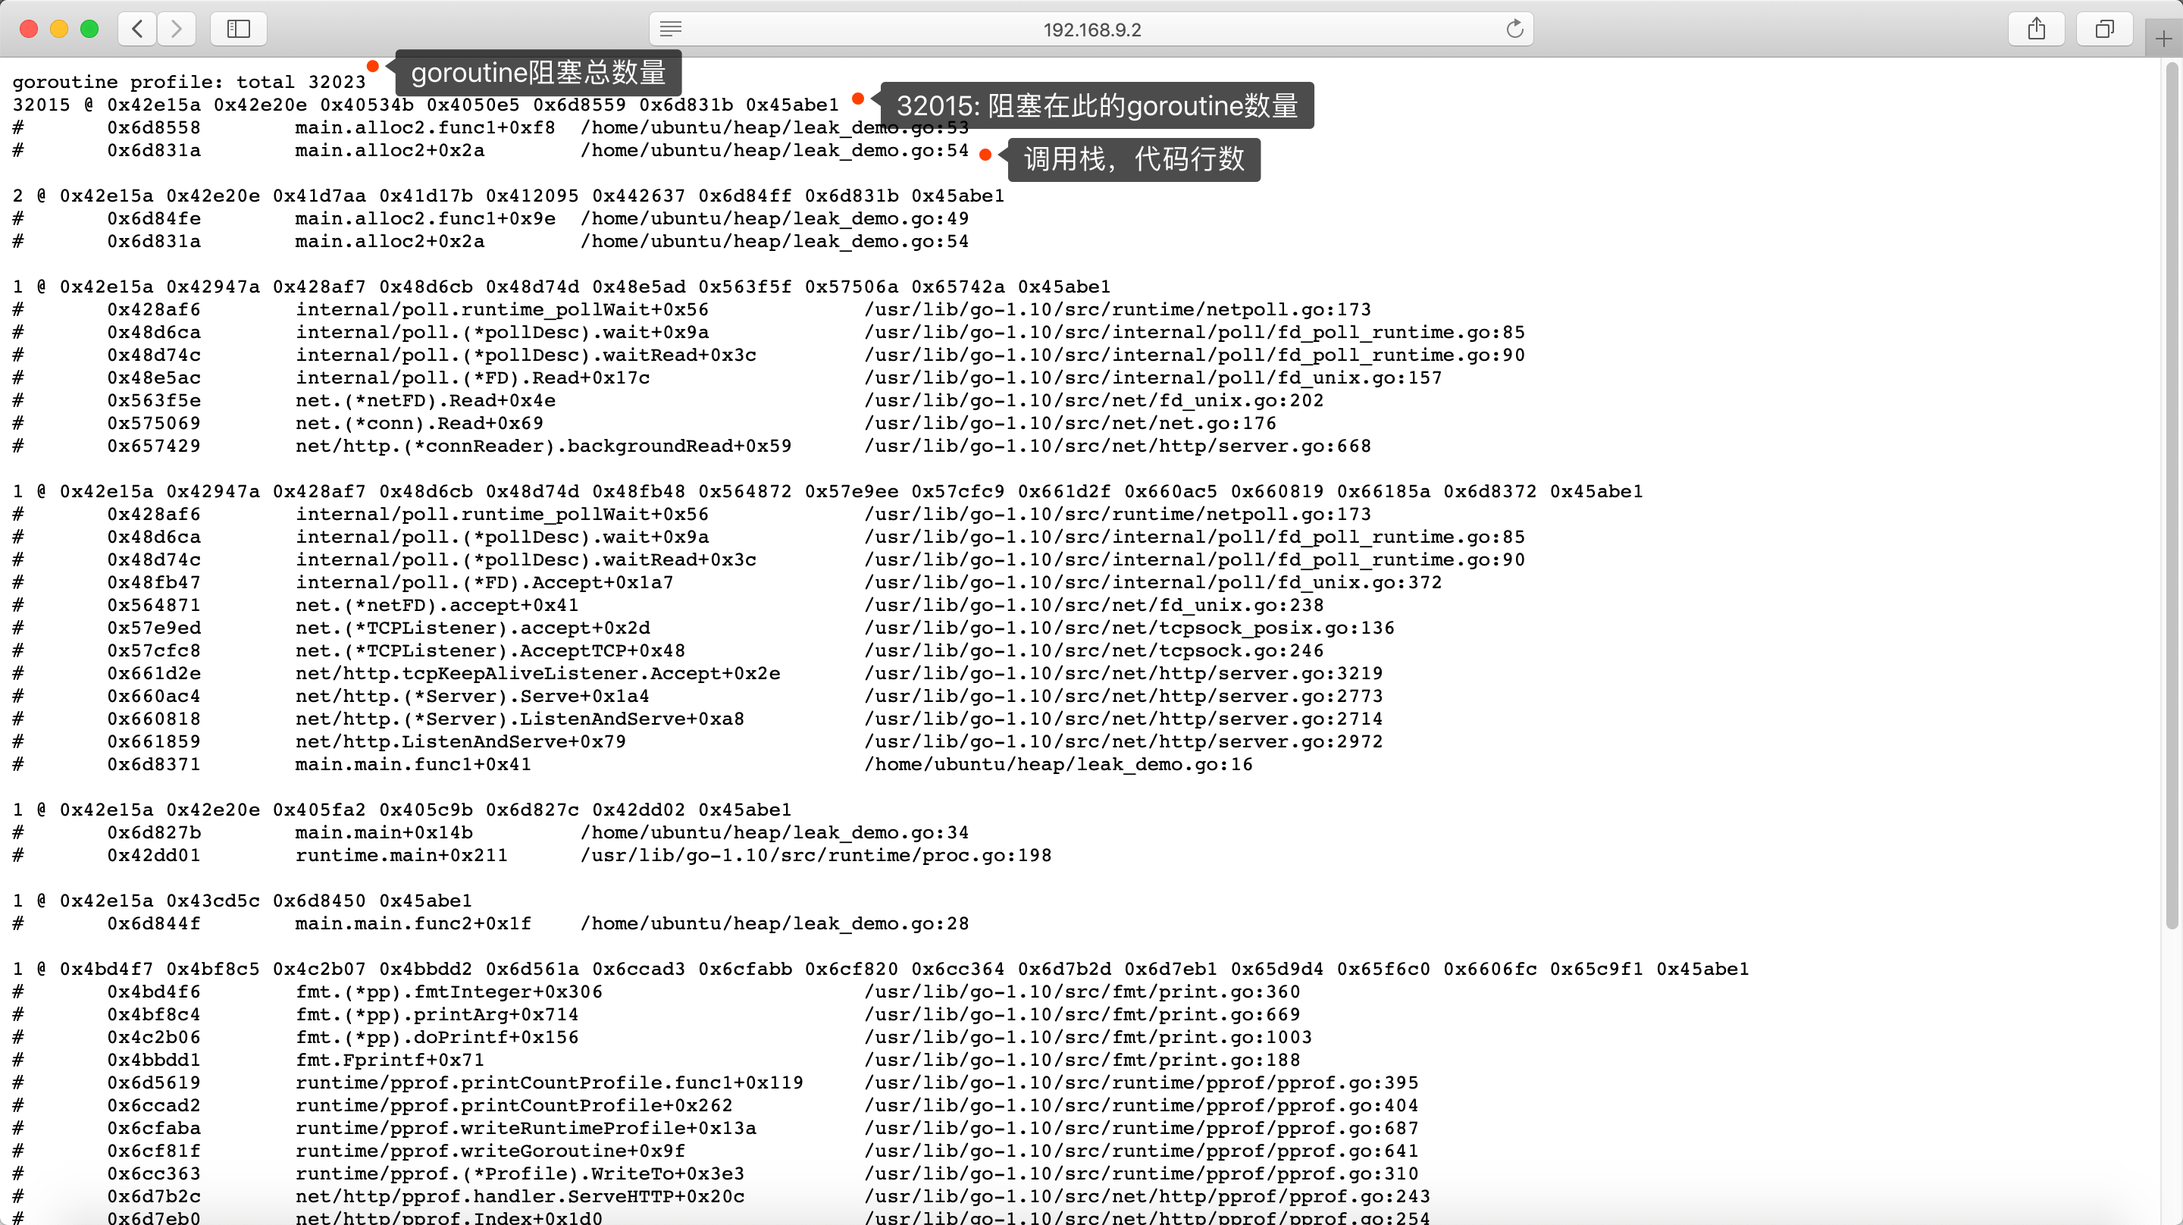Screen dimensions: 2183x1225
Task: Click 'goroutine profile: total 32023' line
Action: click(189, 82)
